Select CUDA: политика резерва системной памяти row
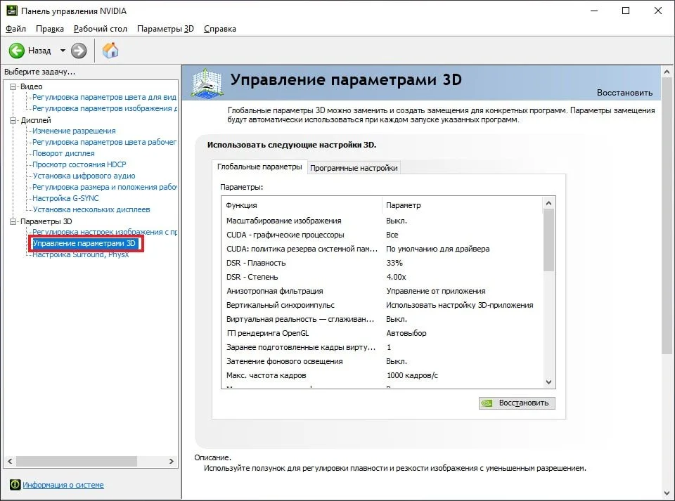Image resolution: width=675 pixels, height=501 pixels. pos(382,249)
